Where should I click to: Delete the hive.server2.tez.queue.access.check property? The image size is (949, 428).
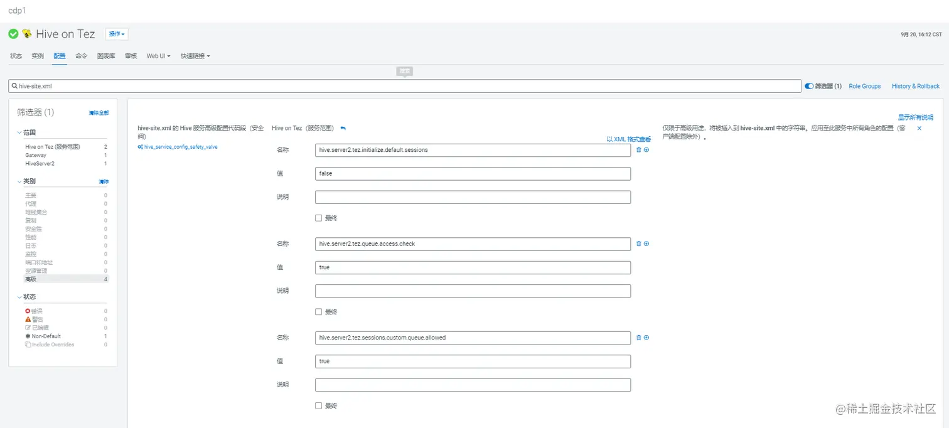point(639,243)
